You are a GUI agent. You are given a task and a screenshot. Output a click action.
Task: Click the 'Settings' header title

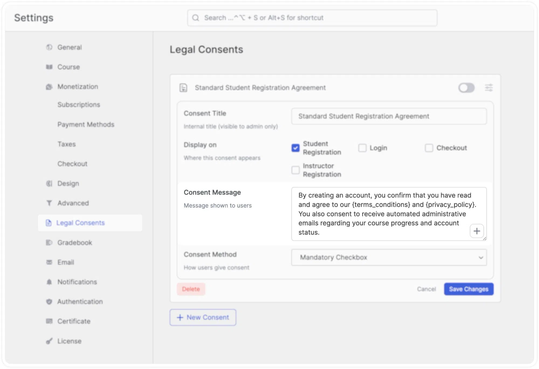pos(34,18)
